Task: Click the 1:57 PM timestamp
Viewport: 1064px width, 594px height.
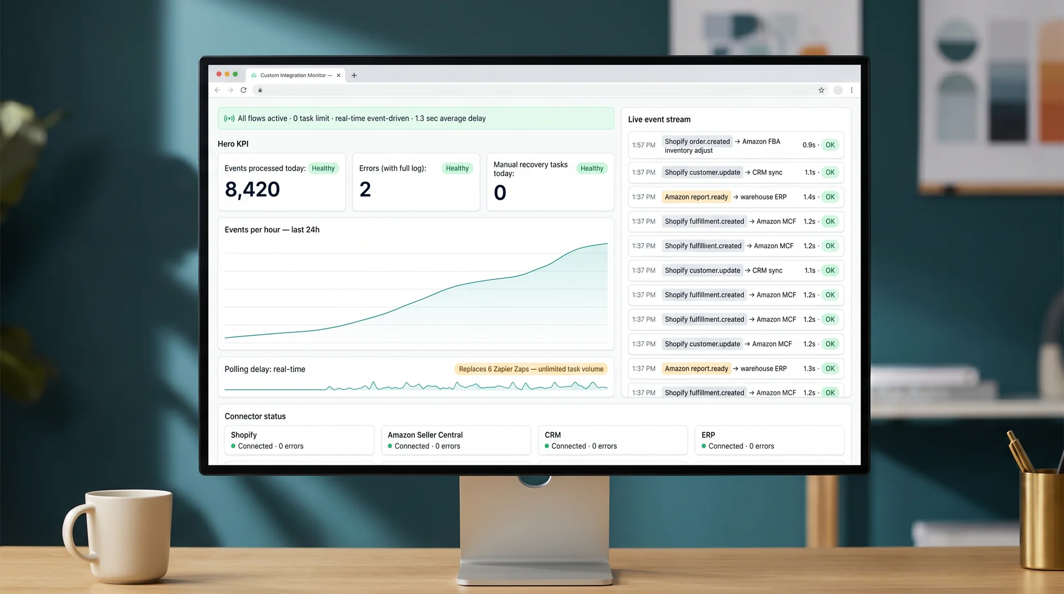Action: [643, 145]
